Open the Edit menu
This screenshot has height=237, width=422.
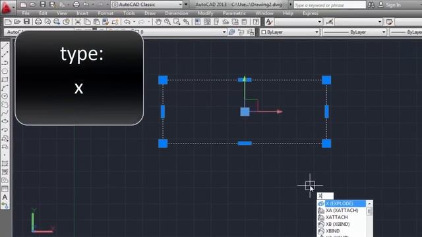tap(43, 13)
